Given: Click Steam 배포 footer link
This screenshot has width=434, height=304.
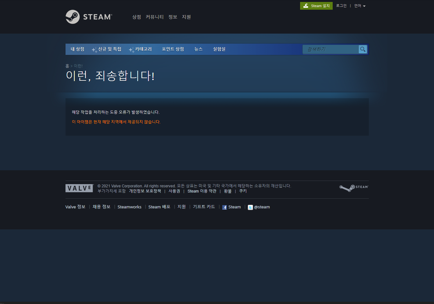Looking at the screenshot, I should click(x=159, y=207).
